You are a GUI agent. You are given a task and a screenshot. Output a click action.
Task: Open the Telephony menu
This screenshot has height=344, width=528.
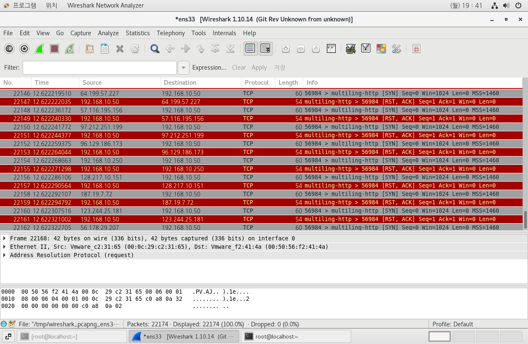click(x=171, y=33)
